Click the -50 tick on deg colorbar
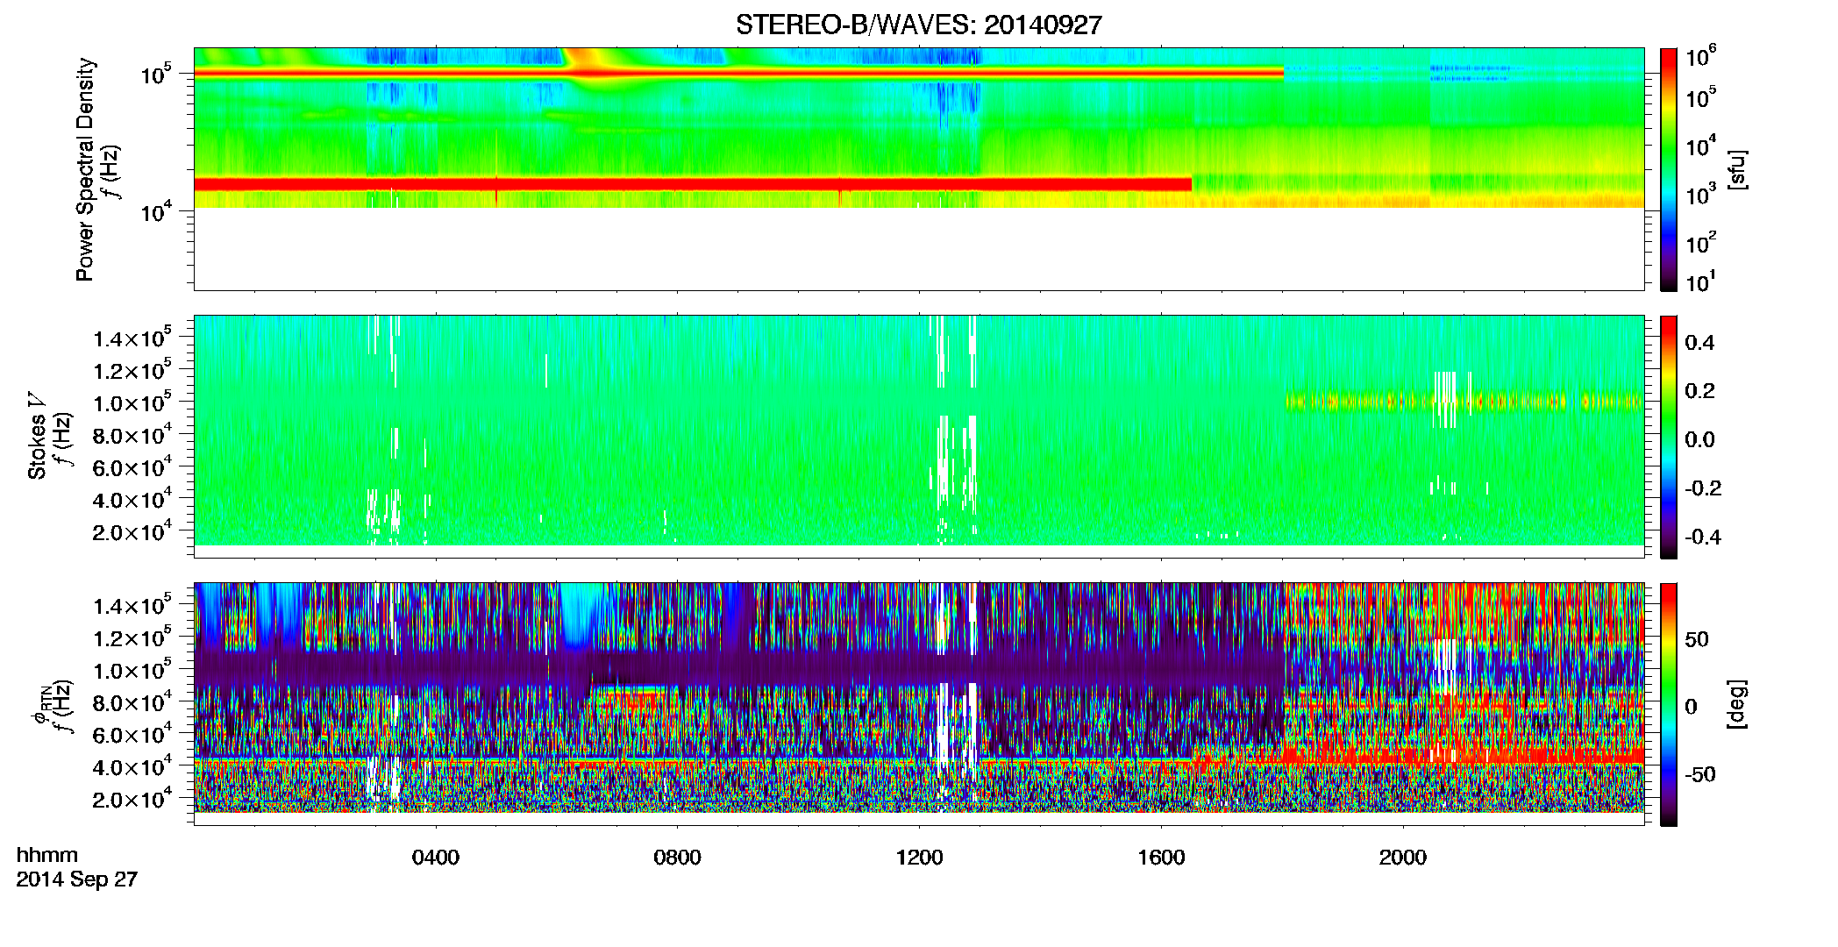 point(1700,774)
